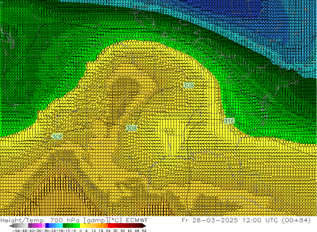Click the 30 legend scale value

(x=115, y=231)
